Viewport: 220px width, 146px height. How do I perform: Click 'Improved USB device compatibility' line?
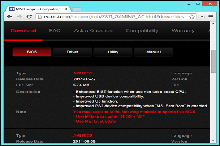[109, 96]
